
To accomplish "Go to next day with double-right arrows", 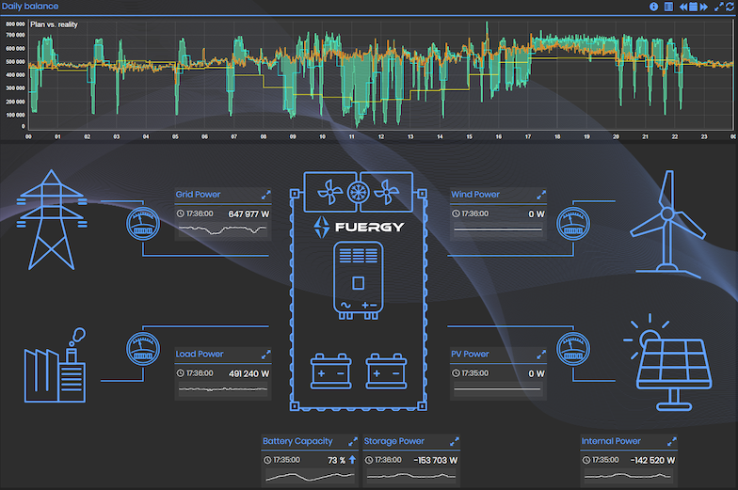I will pyautogui.click(x=704, y=7).
